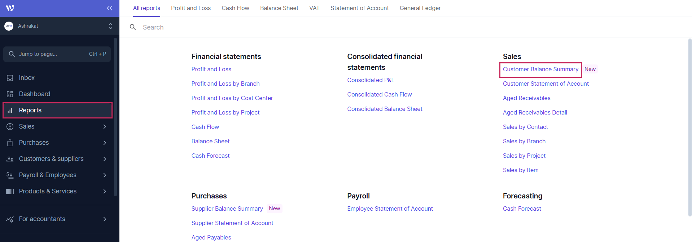Click the Payroll & Employees icon
This screenshot has width=692, height=242.
10,175
